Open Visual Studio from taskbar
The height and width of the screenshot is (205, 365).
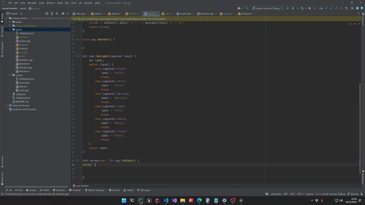pos(175,200)
